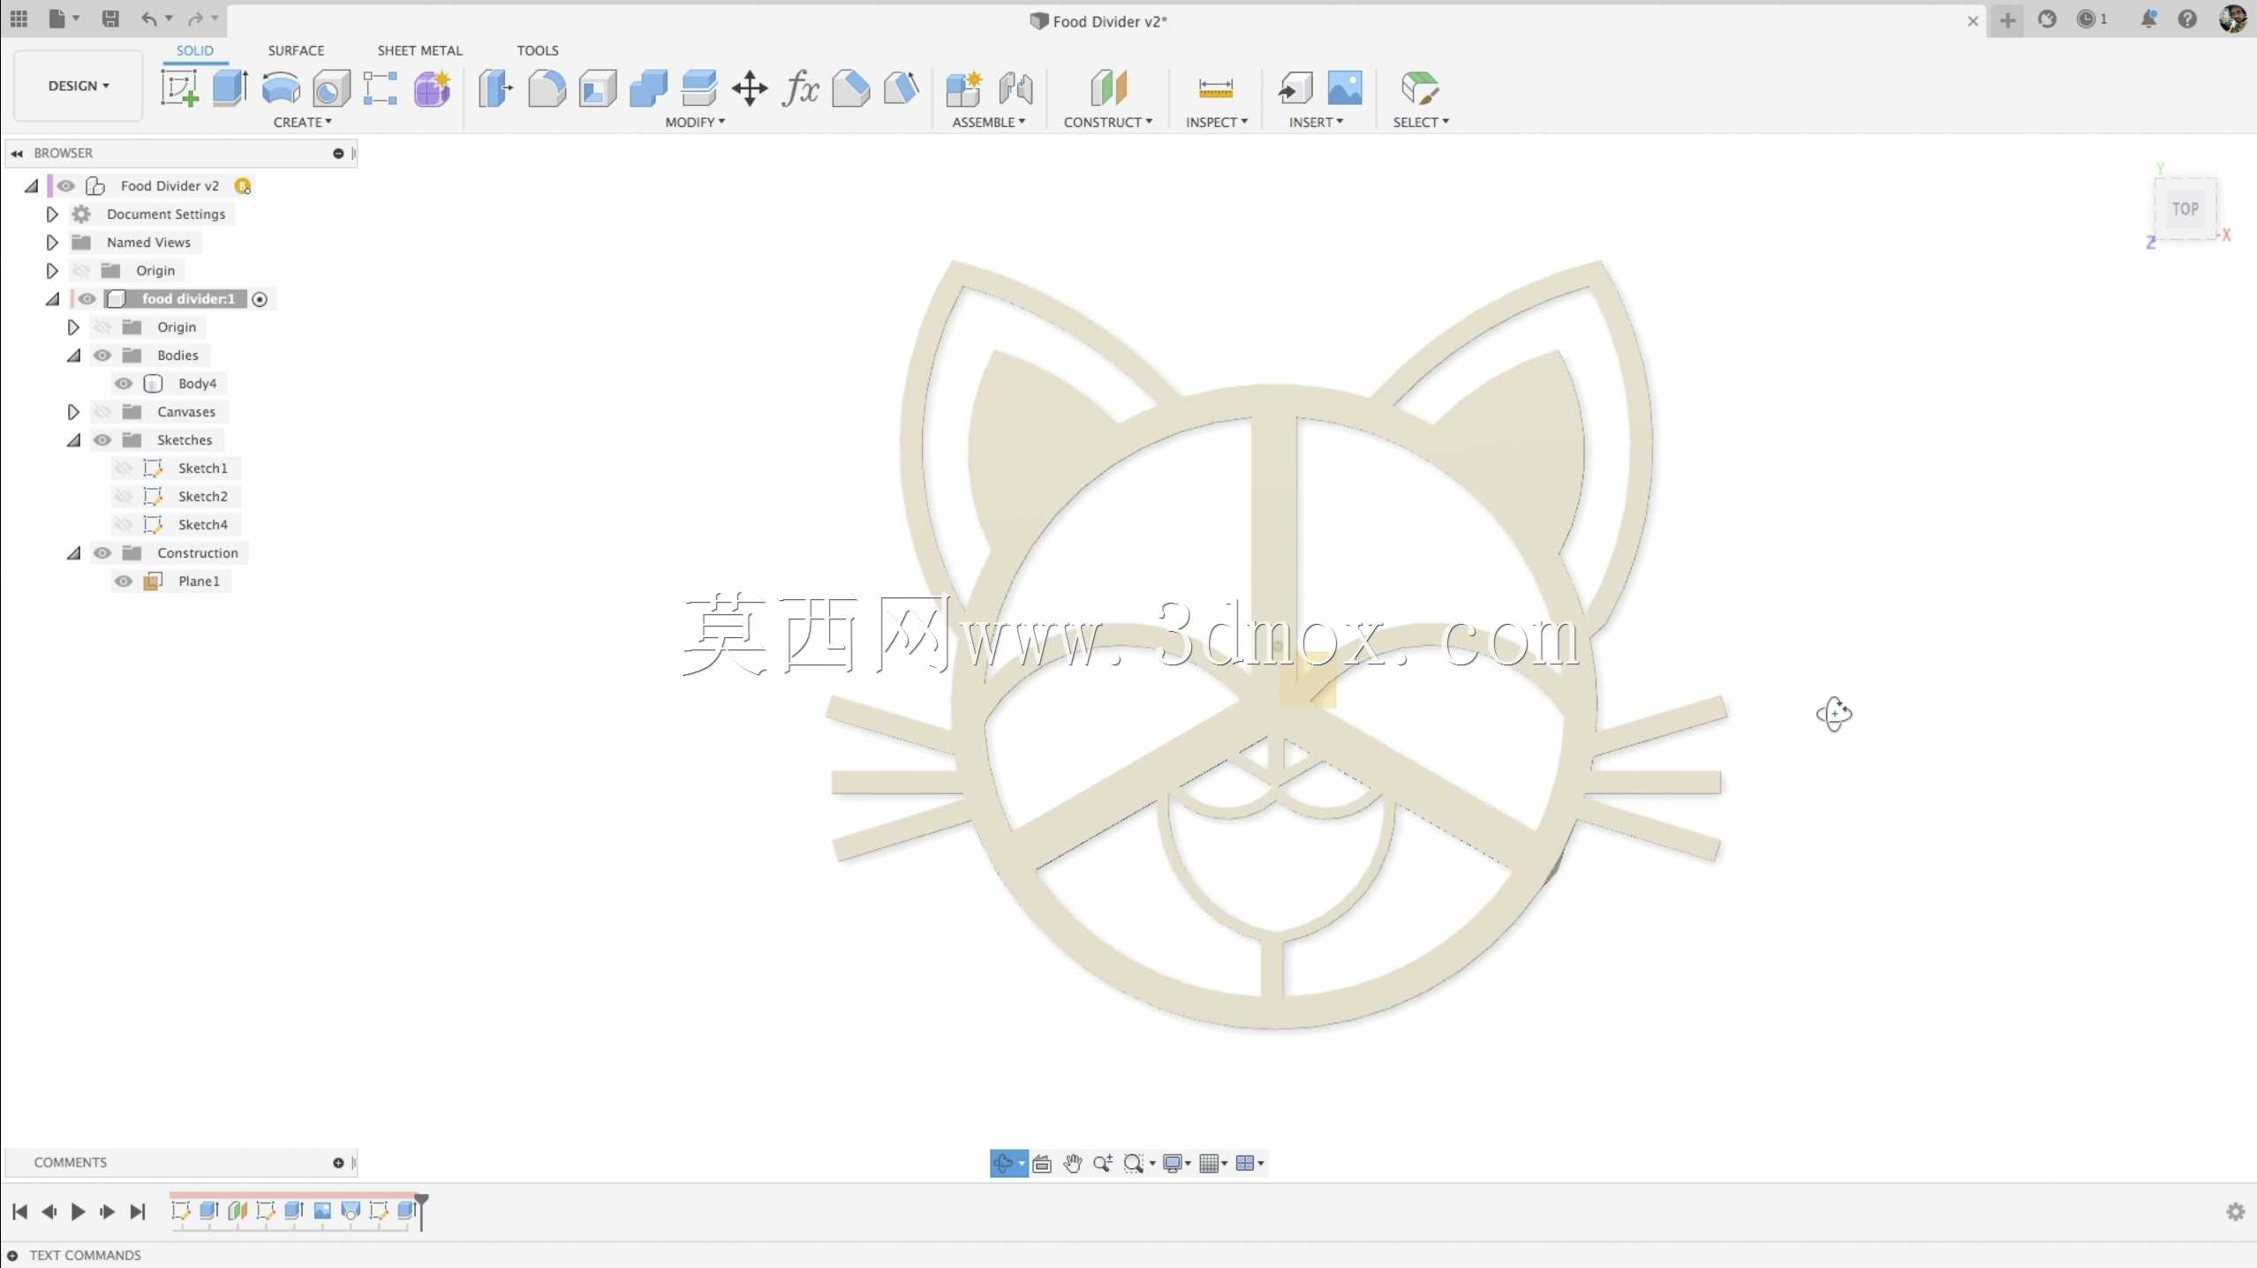2257x1268 pixels.
Task: Open timeline settings gear
Action: pyautogui.click(x=2236, y=1212)
